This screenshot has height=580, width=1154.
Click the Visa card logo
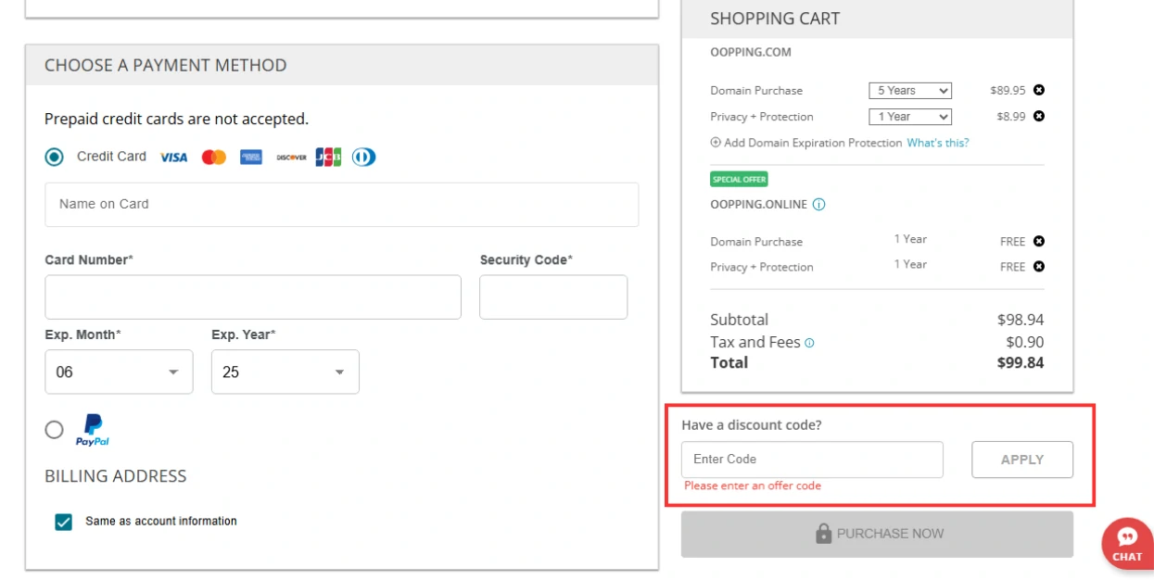(x=173, y=158)
